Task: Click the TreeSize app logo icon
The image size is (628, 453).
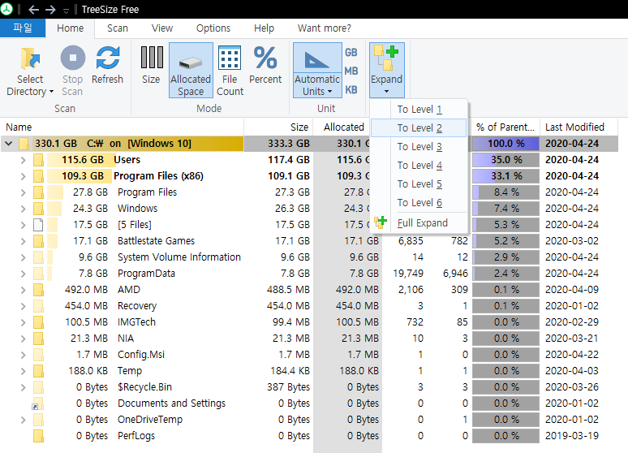Action: point(6,9)
